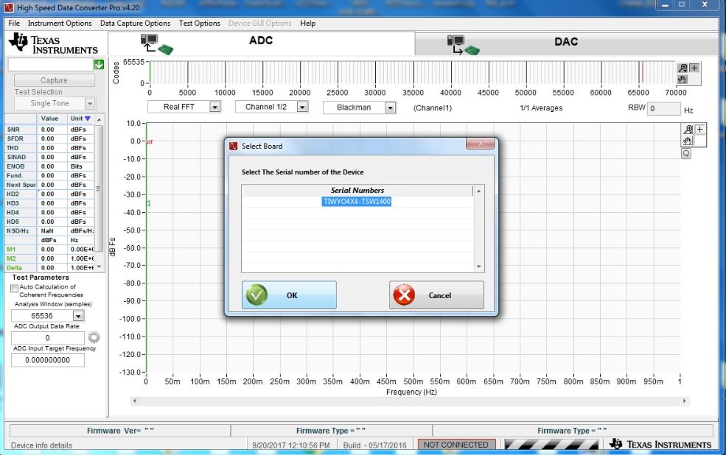Viewport: 726px width, 455px height.
Task: Click the ADC Output Data Rate field
Action: pos(48,338)
